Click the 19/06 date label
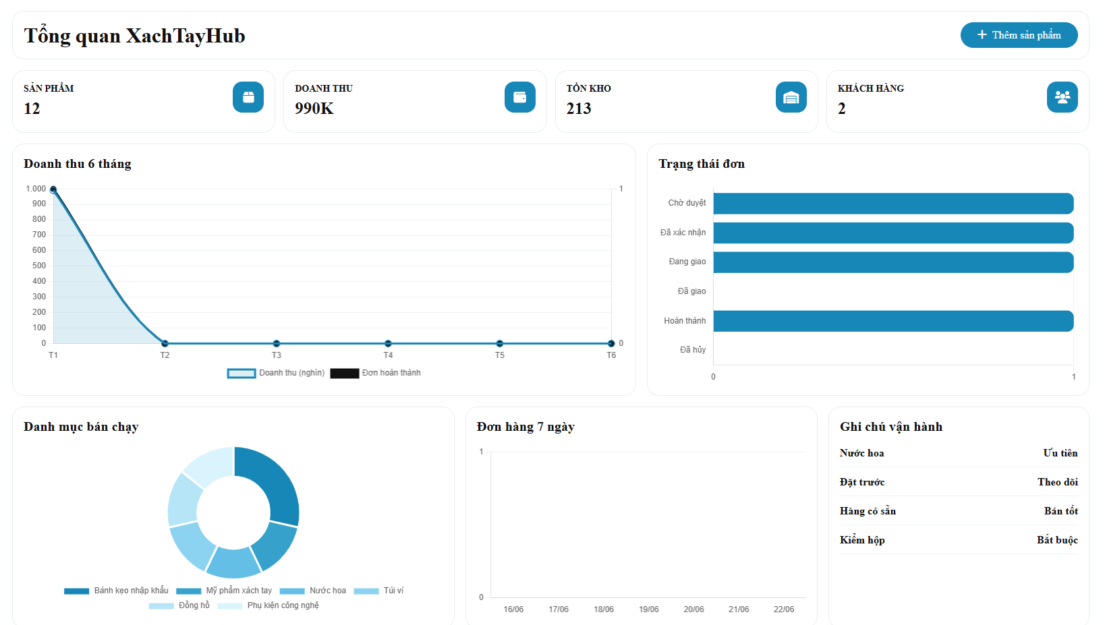Screen dimensions: 1105x625 [x=649, y=609]
